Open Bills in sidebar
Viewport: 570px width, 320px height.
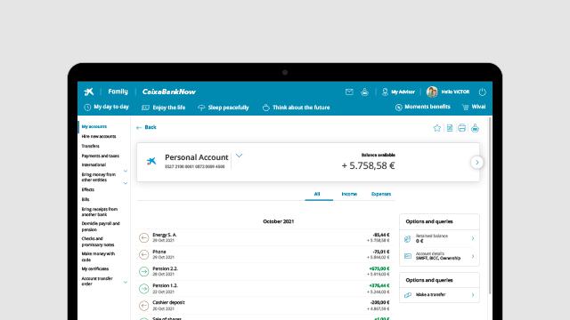pos(85,199)
